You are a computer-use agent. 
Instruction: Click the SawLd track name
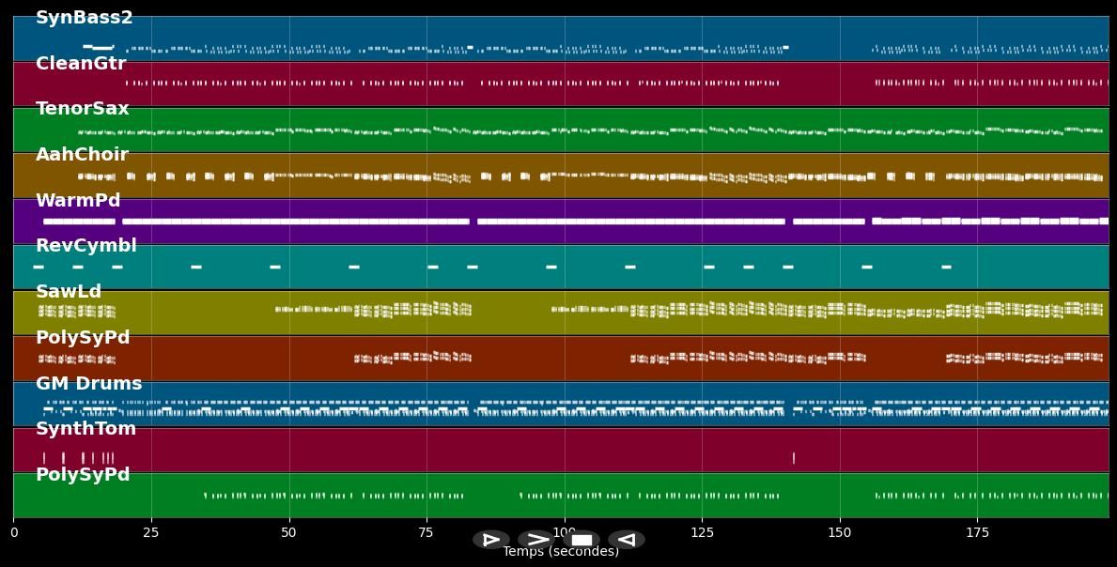pos(69,292)
